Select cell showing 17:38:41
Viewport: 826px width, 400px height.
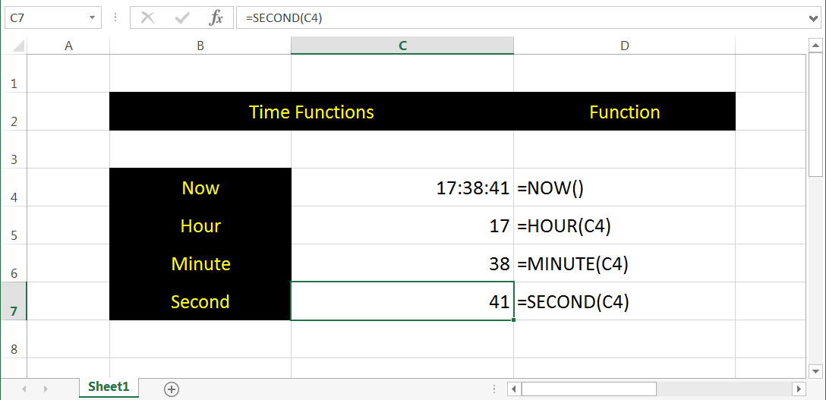click(x=402, y=187)
